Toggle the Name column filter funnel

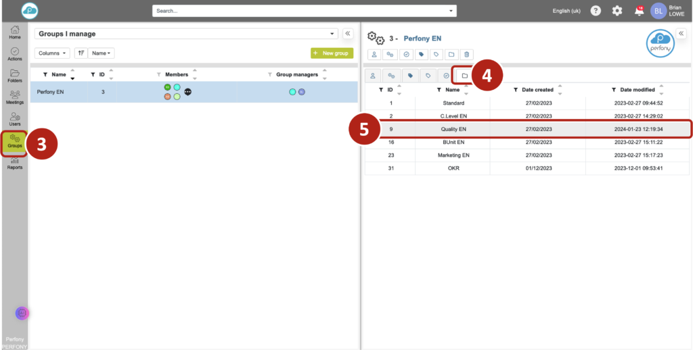coord(45,74)
